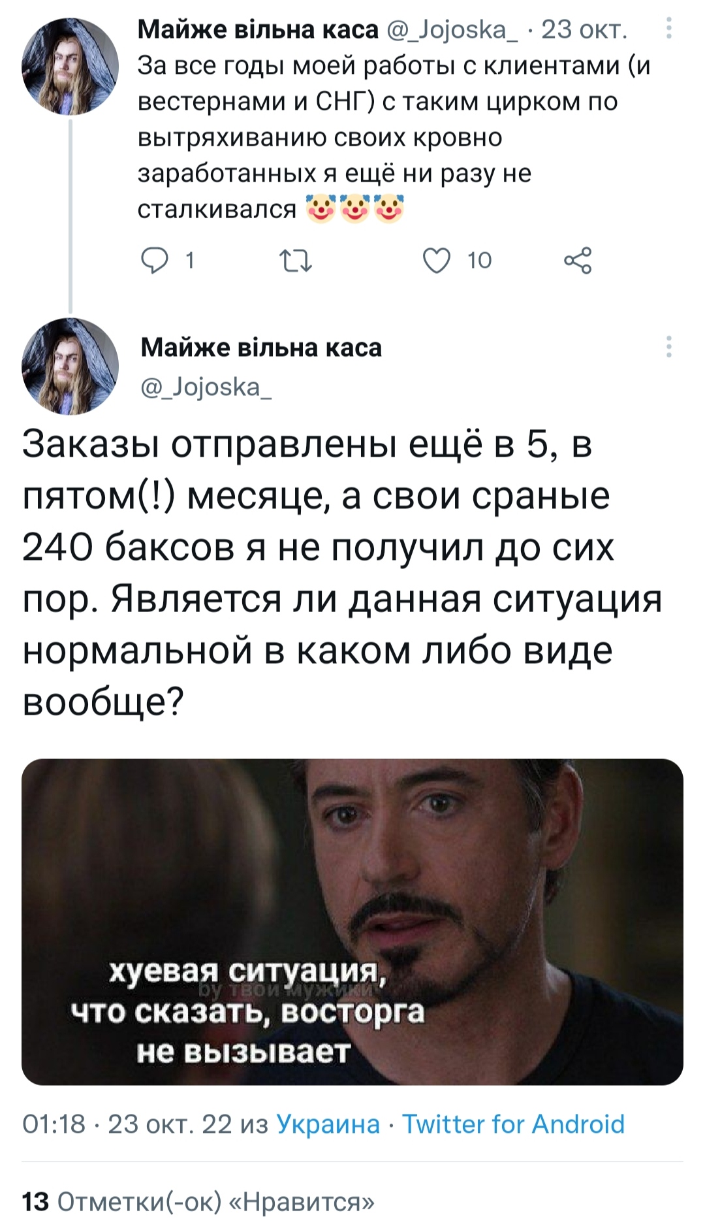Open the three-dot menu on the first tweet
This screenshot has width=705, height=1221.
668,29
